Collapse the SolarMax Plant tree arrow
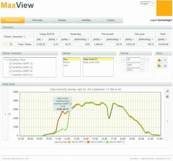This screenshot has width=173, height=161. pyautogui.click(x=5, y=60)
